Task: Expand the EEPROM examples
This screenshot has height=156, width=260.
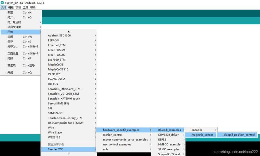Action: pyautogui.click(x=69, y=40)
